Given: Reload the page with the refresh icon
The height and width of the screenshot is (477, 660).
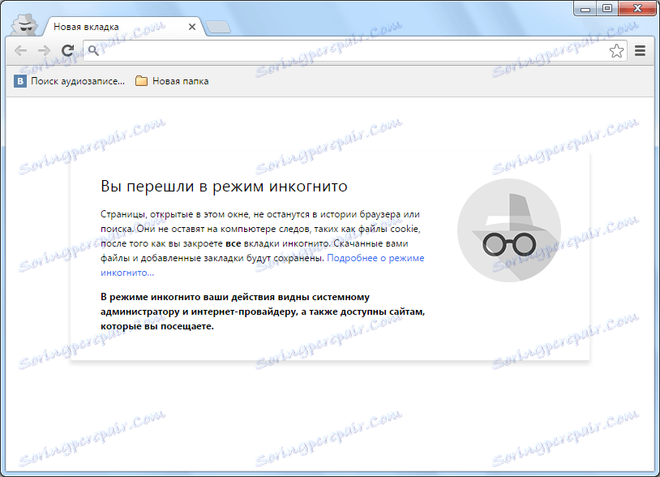Looking at the screenshot, I should click(x=68, y=51).
